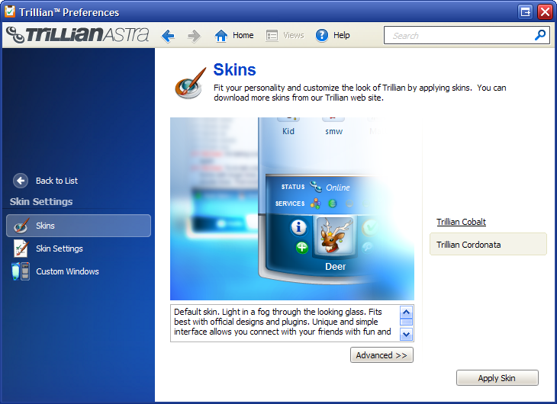Open the Views list icon
This screenshot has width=557, height=404.
pyautogui.click(x=272, y=36)
